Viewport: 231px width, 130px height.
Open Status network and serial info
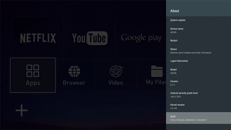pyautogui.click(x=198, y=51)
